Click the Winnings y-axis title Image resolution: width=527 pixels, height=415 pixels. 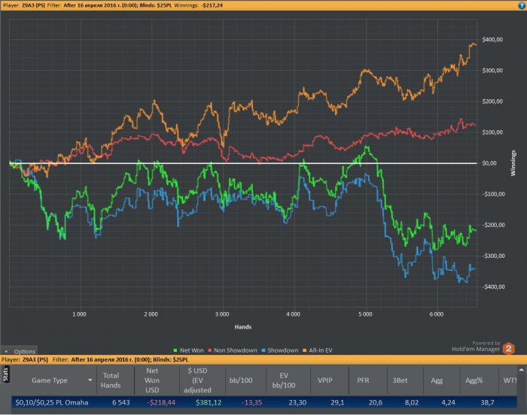pos(513,163)
